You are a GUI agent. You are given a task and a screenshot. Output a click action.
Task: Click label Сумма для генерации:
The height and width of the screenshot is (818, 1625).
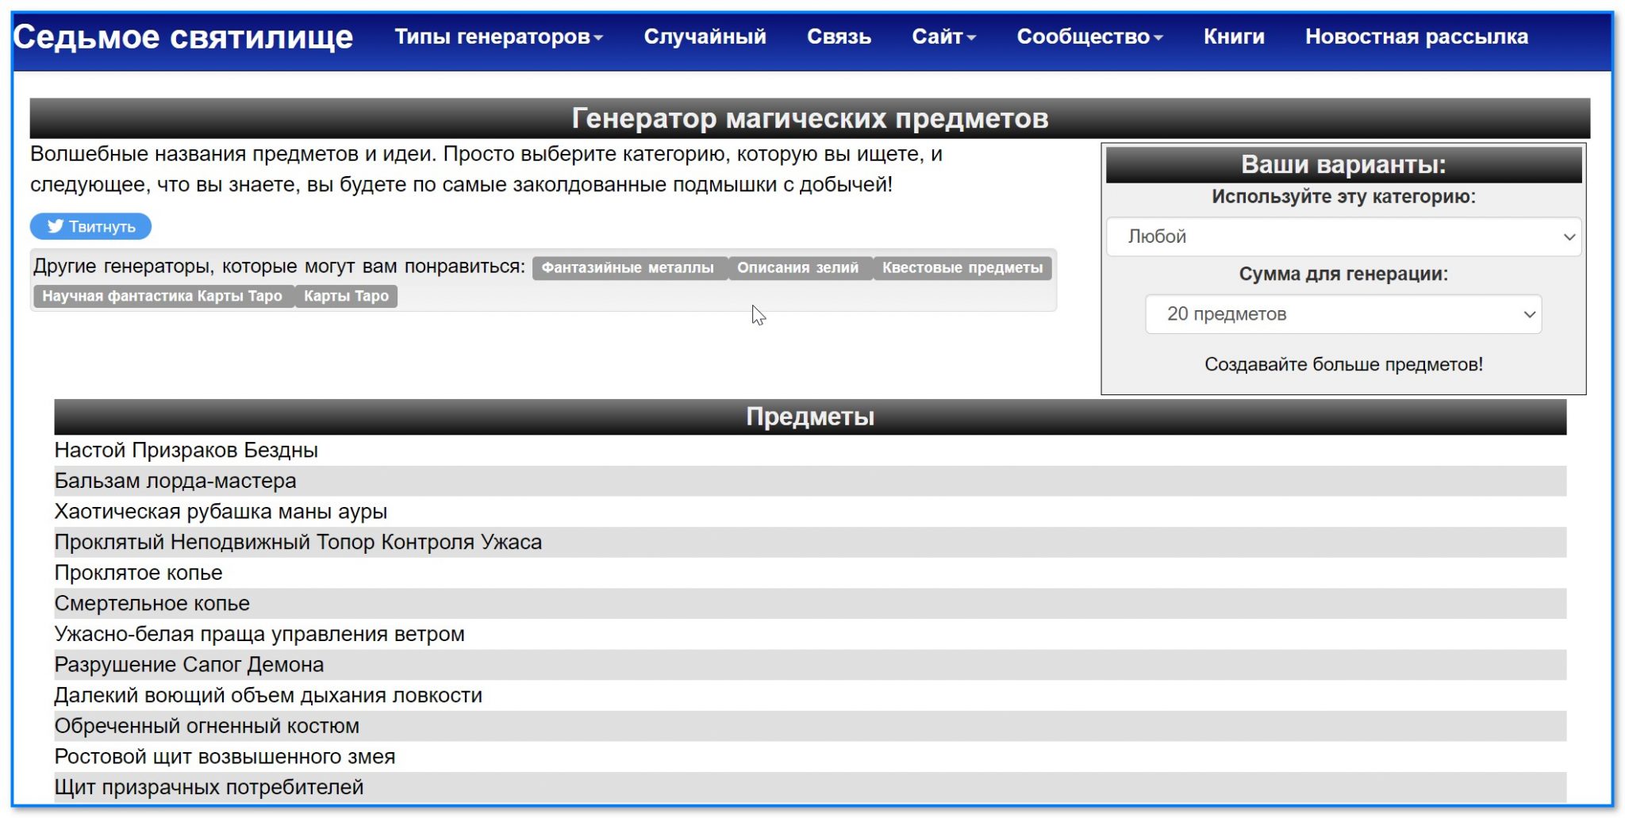pyautogui.click(x=1343, y=274)
